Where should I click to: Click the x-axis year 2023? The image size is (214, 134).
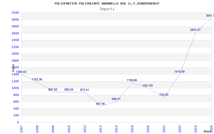click(x=196, y=129)
